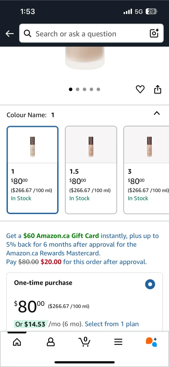Viewport: 169px width, 367px height.
Task: Go to Home tab
Action: click(x=17, y=342)
